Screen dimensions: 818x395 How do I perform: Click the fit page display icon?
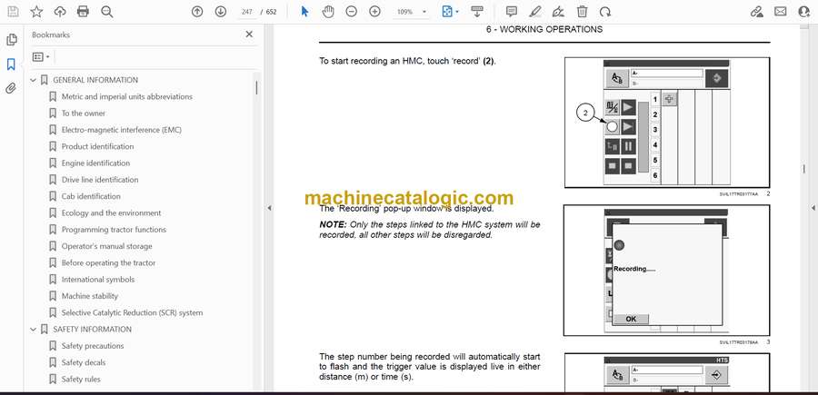(447, 12)
